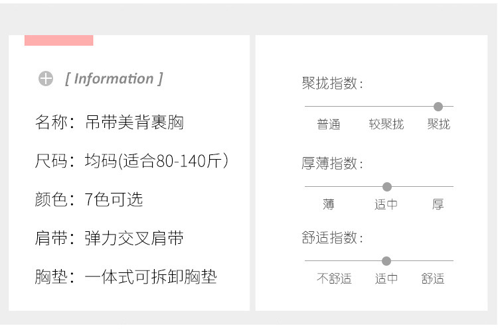Click the 肩带: 弹力交叉肩带 line
Screen dimensions: 498x330
[x=109, y=238]
